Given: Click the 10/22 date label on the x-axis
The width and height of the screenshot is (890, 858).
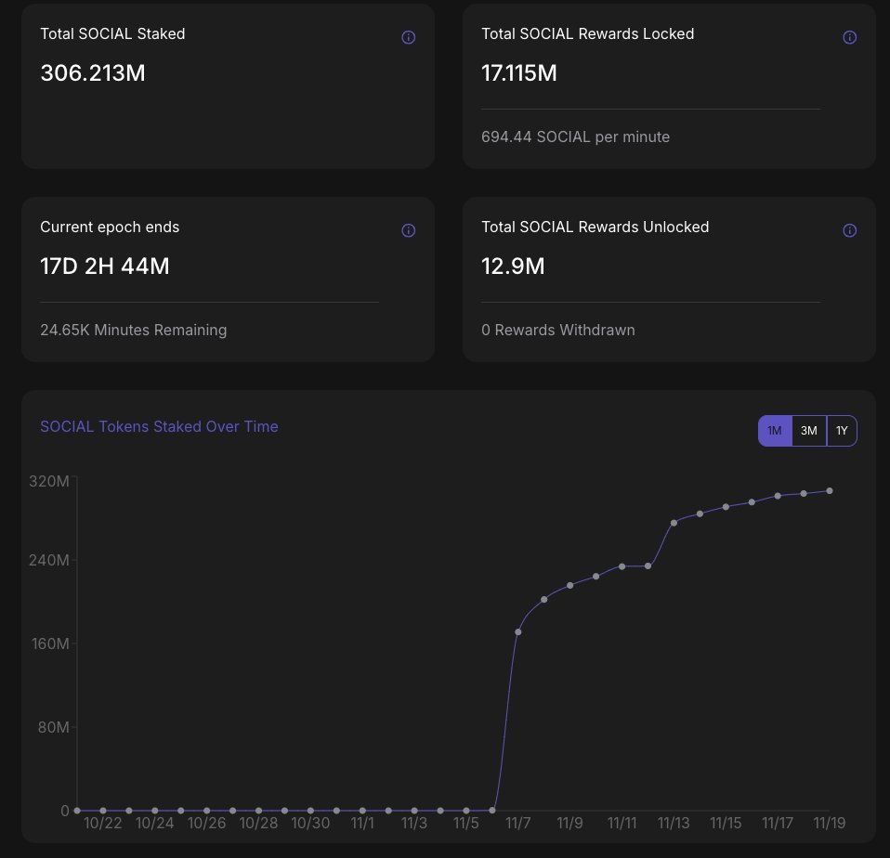Looking at the screenshot, I should pyautogui.click(x=103, y=823).
